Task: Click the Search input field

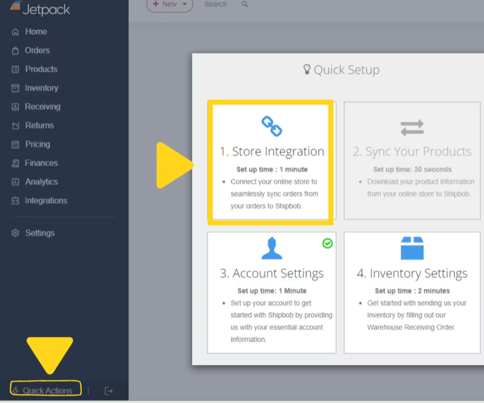Action: pyautogui.click(x=215, y=4)
